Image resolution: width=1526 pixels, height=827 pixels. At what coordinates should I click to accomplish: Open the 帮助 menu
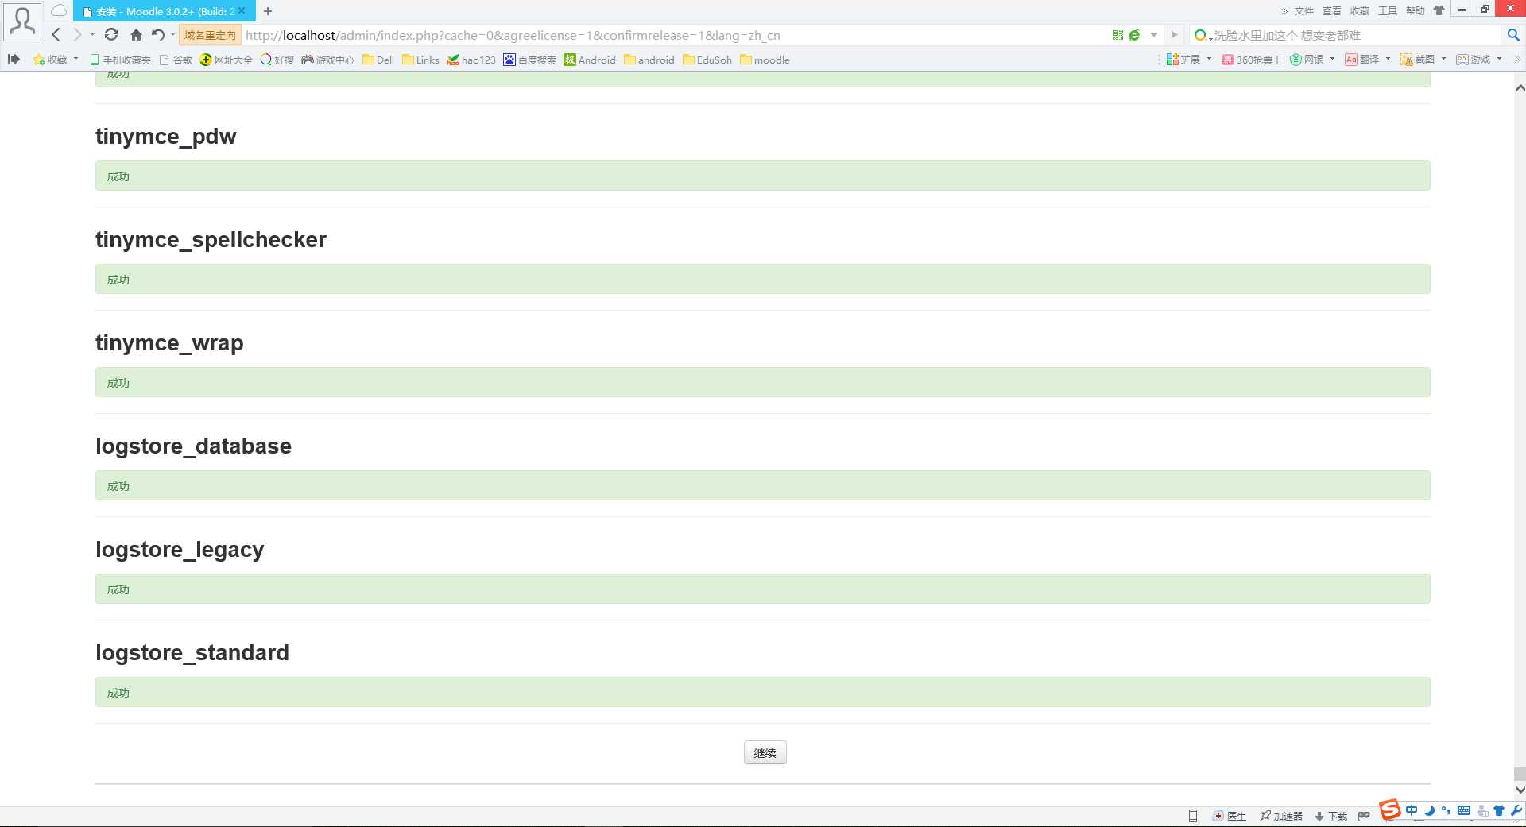coord(1415,11)
